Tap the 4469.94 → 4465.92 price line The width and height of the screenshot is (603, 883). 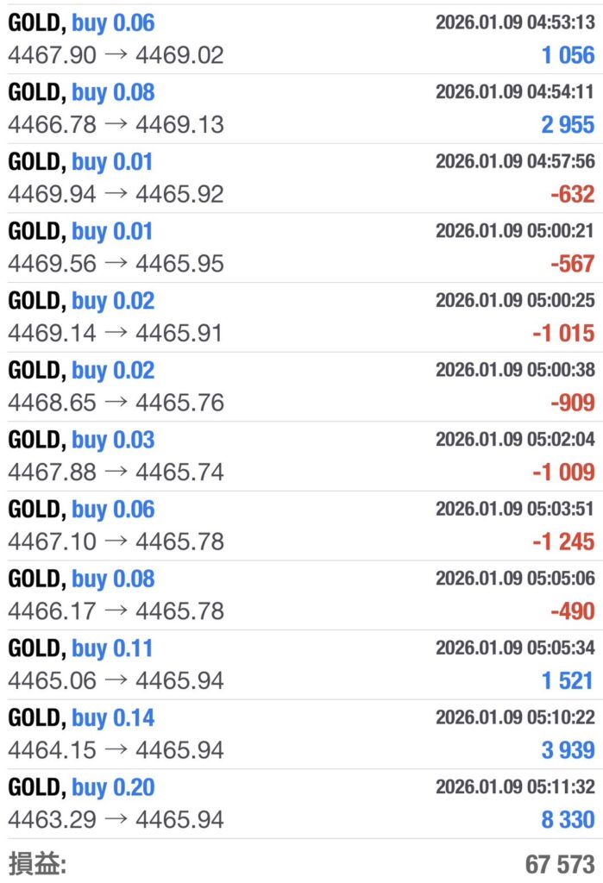pyautogui.click(x=116, y=194)
